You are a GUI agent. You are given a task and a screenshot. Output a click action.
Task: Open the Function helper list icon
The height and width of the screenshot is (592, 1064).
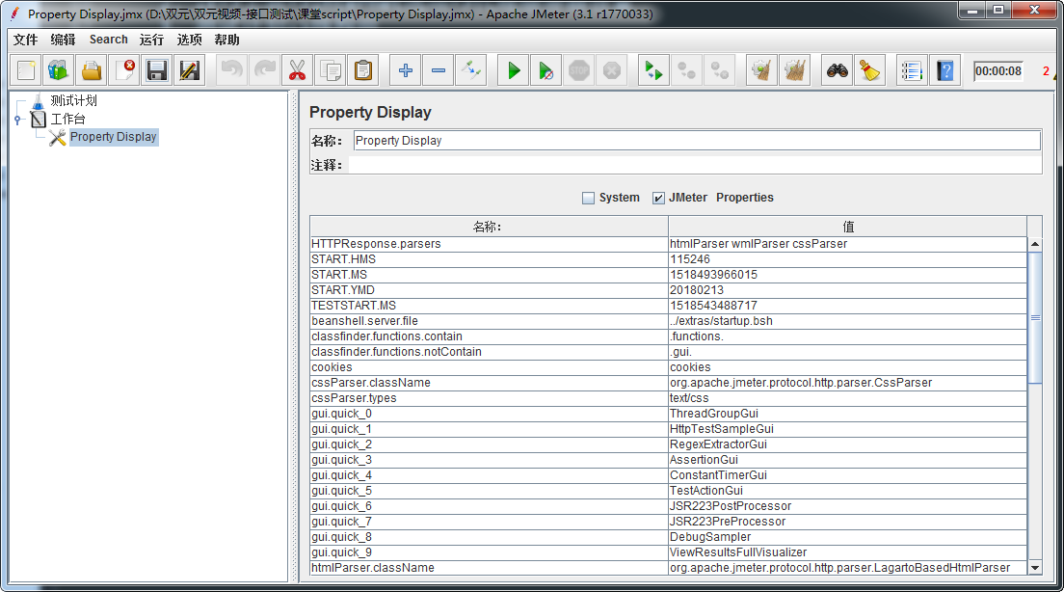[x=912, y=70]
